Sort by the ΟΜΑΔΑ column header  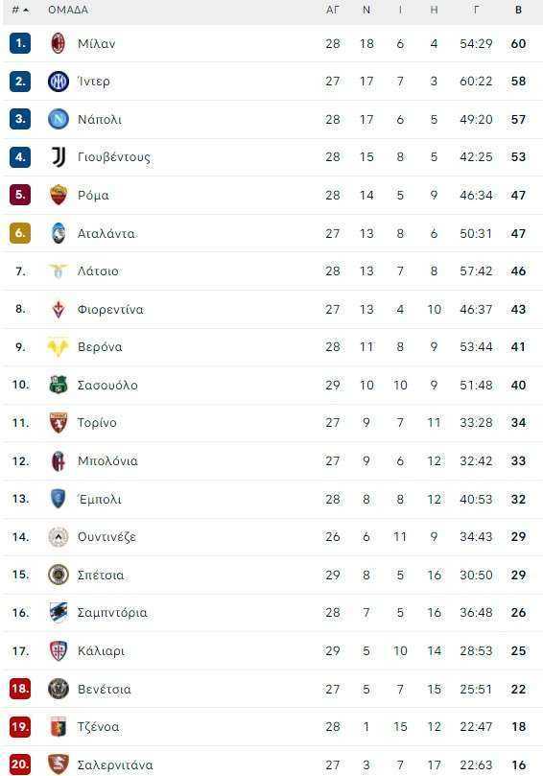coord(68,10)
